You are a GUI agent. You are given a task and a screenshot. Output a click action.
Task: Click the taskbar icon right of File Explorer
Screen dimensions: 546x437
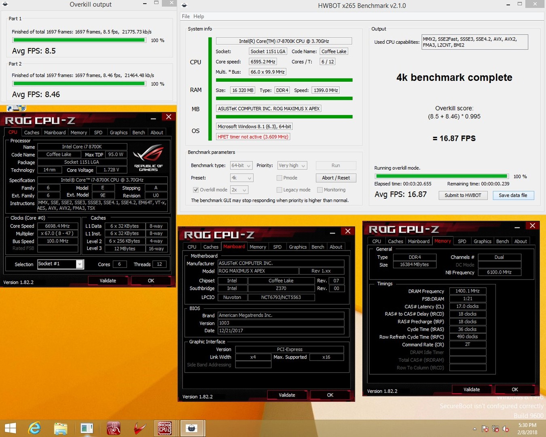tap(87, 428)
